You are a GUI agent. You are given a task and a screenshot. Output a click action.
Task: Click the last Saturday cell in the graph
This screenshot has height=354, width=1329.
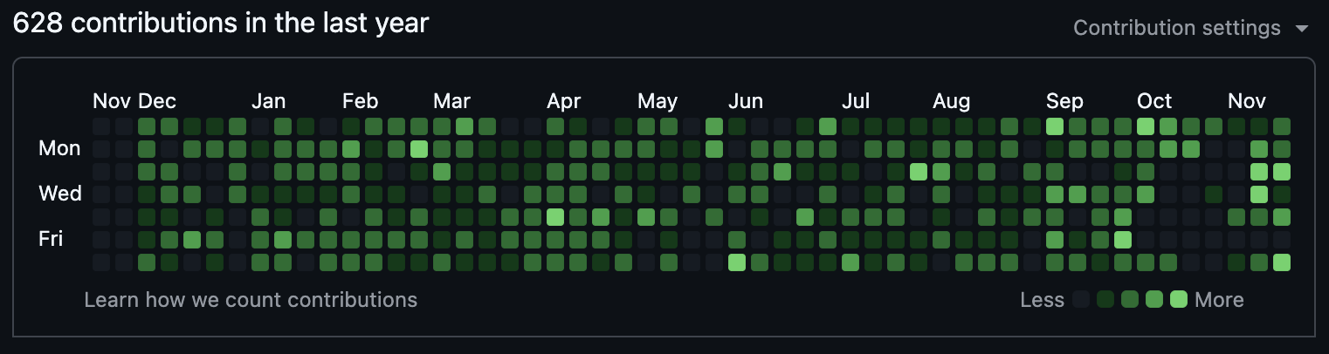1282,262
